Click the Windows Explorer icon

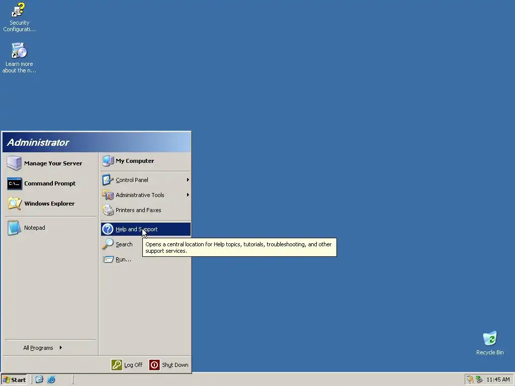point(15,204)
